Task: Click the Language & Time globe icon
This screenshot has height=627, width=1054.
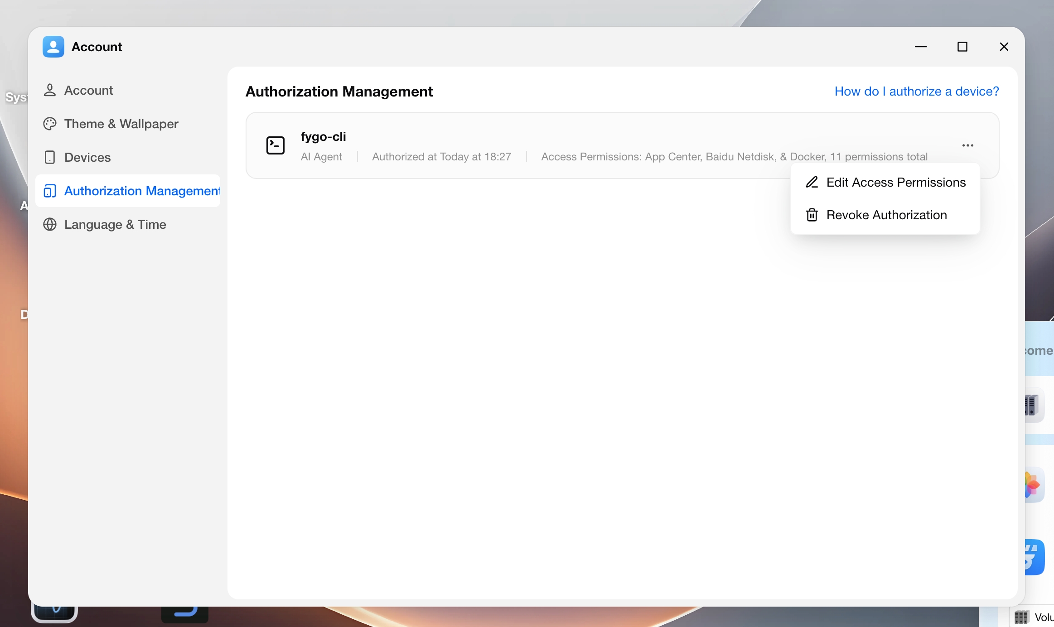Action: coord(50,224)
